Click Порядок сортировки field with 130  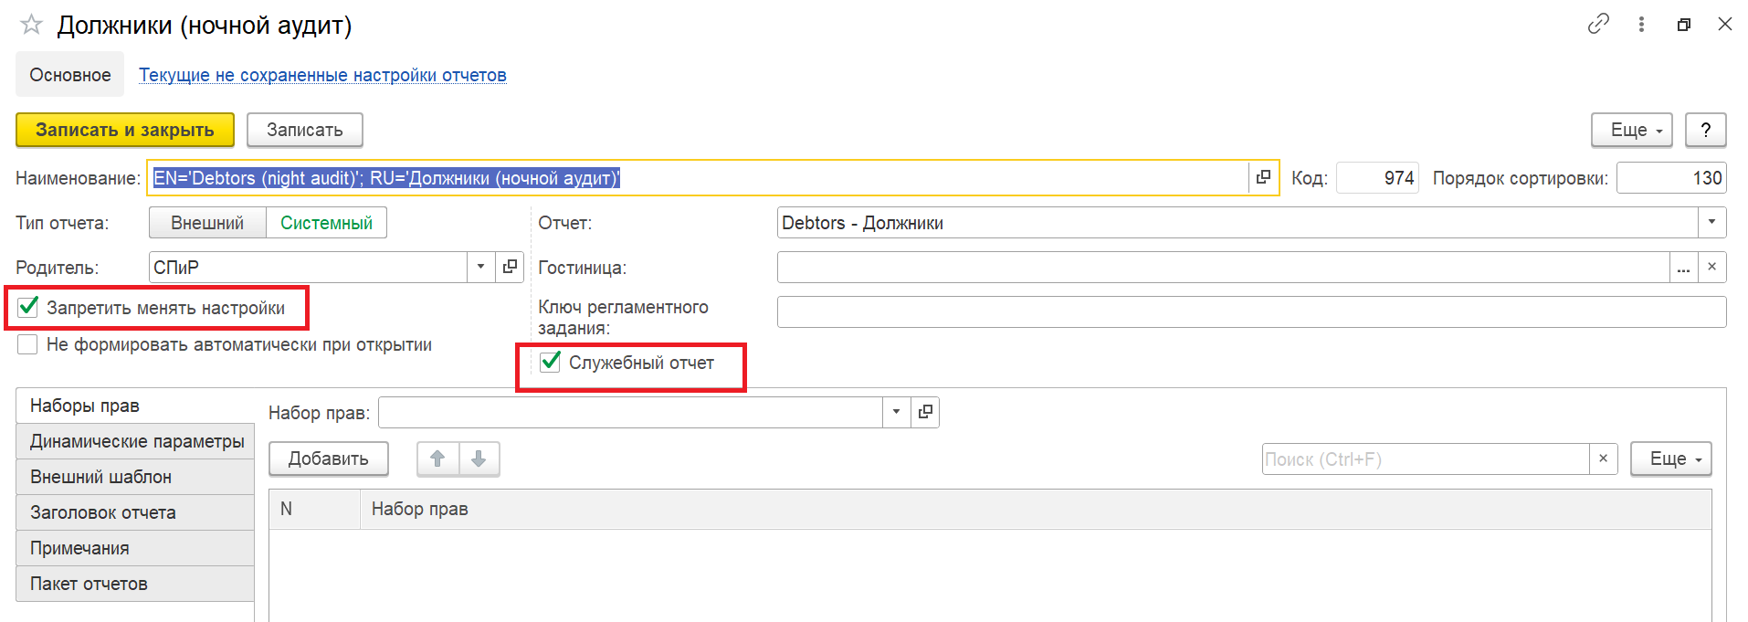(x=1671, y=178)
